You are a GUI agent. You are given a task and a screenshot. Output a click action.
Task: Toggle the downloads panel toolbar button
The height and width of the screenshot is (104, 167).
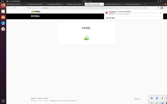(x=162, y=8)
